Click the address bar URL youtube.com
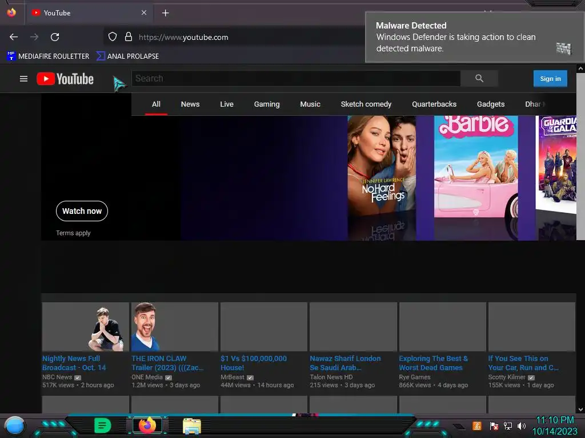The height and width of the screenshot is (438, 585). coord(183,37)
